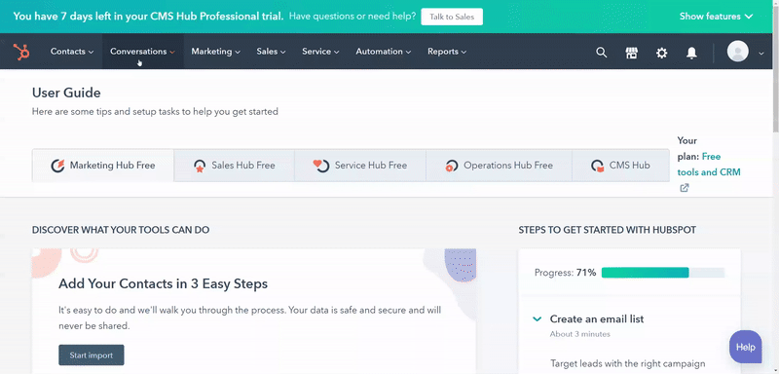Viewport: 779px width, 374px height.
Task: Click the HubSpot sprocket logo
Action: [21, 52]
